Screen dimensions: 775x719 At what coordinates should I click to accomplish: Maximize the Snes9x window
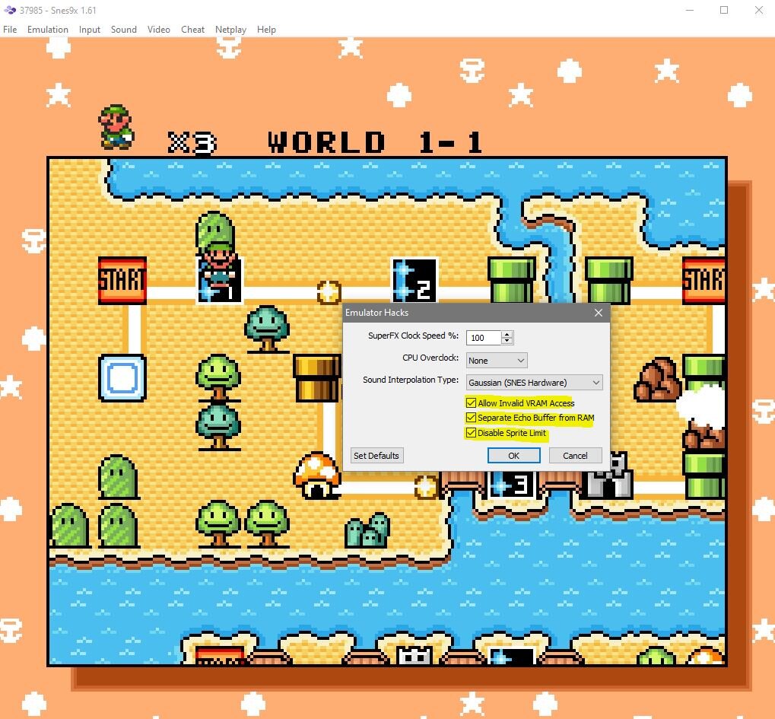pos(724,10)
